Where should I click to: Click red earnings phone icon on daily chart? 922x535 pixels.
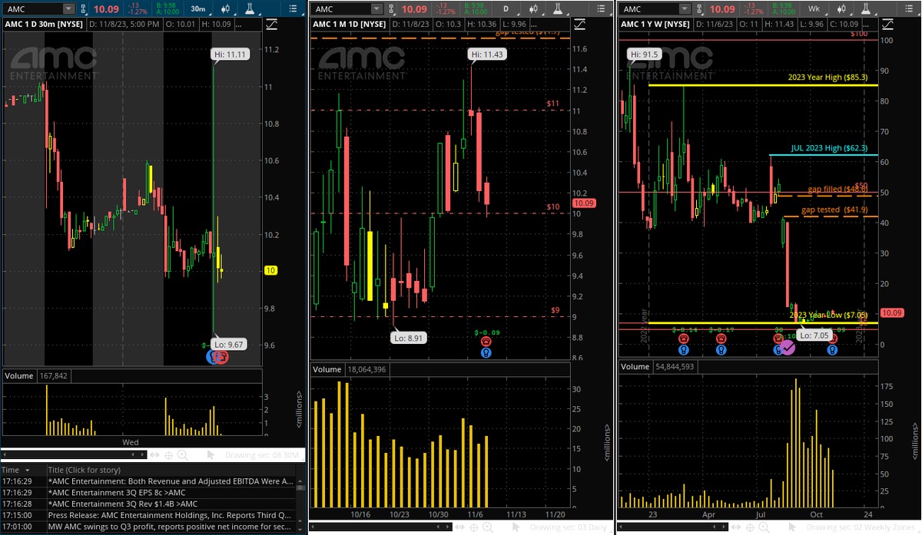tap(486, 342)
